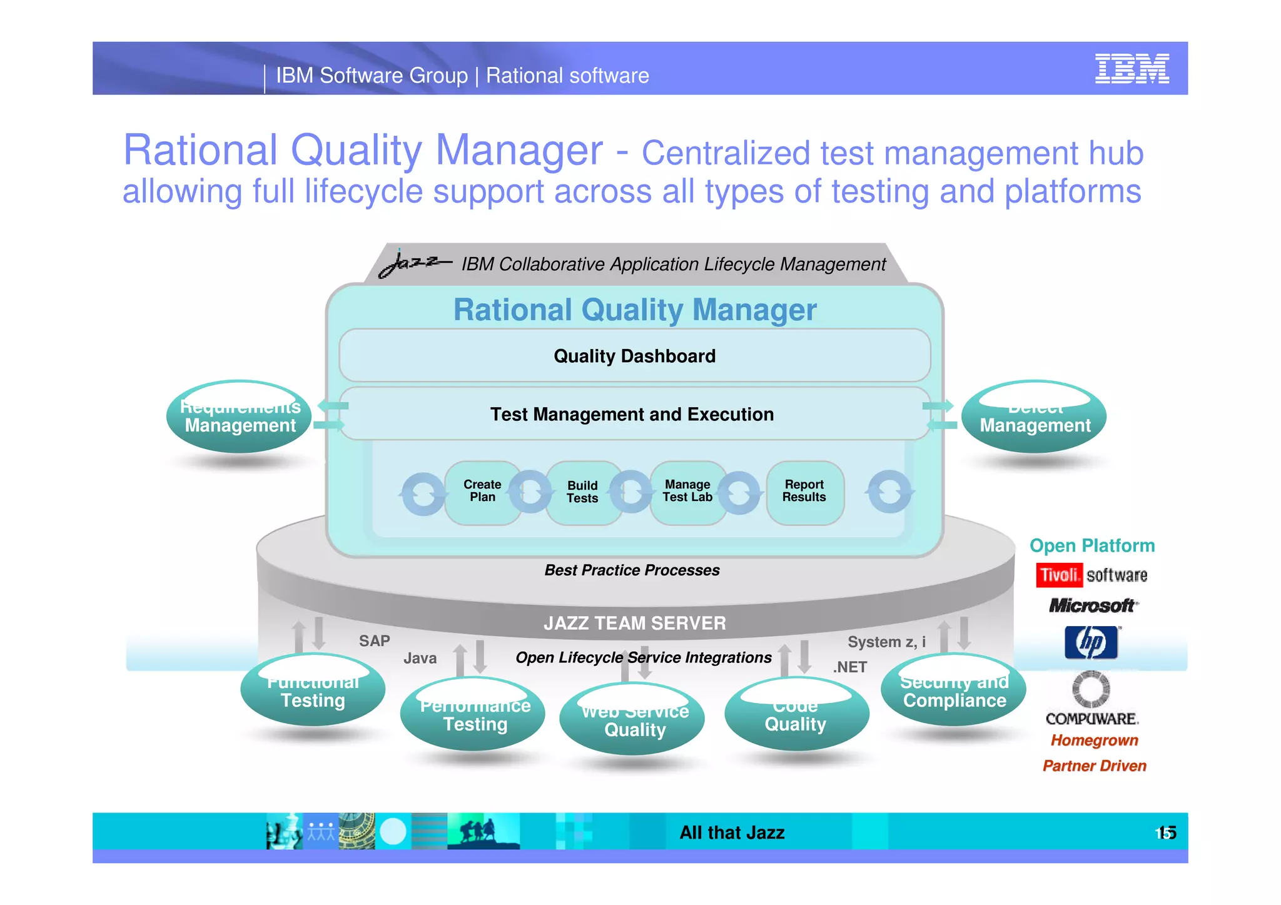Screen dimensions: 1281x905
Task: Click the cycle arrows icon after Report Results
Action: (x=889, y=492)
